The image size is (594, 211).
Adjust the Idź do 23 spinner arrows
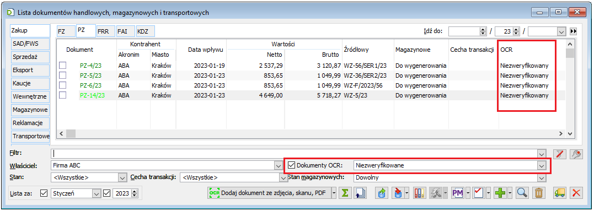point(516,31)
